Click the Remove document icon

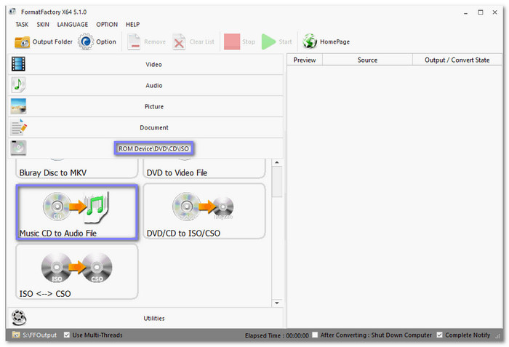(134, 42)
